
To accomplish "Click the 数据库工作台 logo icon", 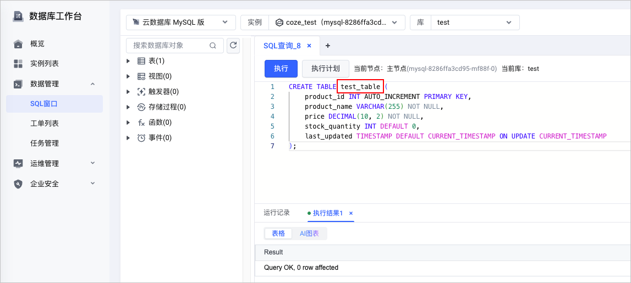I will (x=18, y=16).
